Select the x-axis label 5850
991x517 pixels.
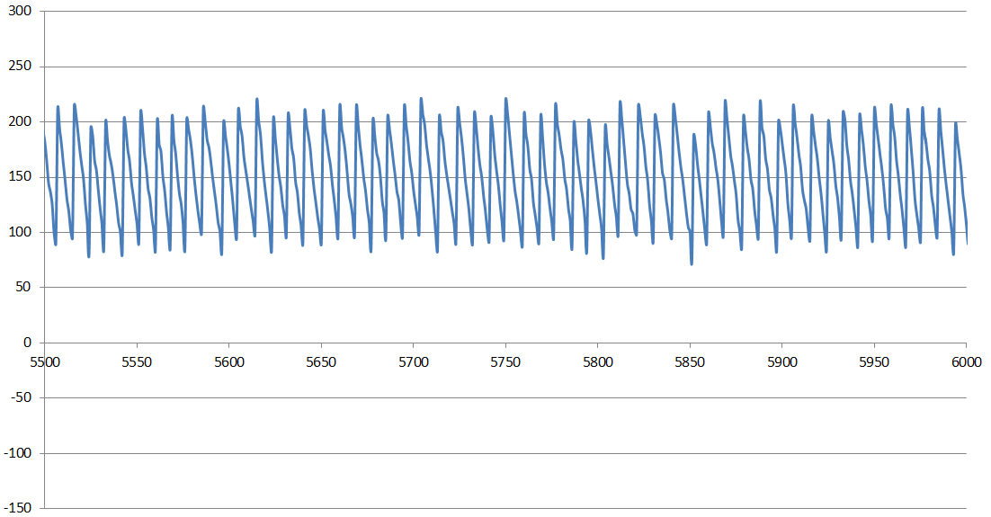[690, 362]
